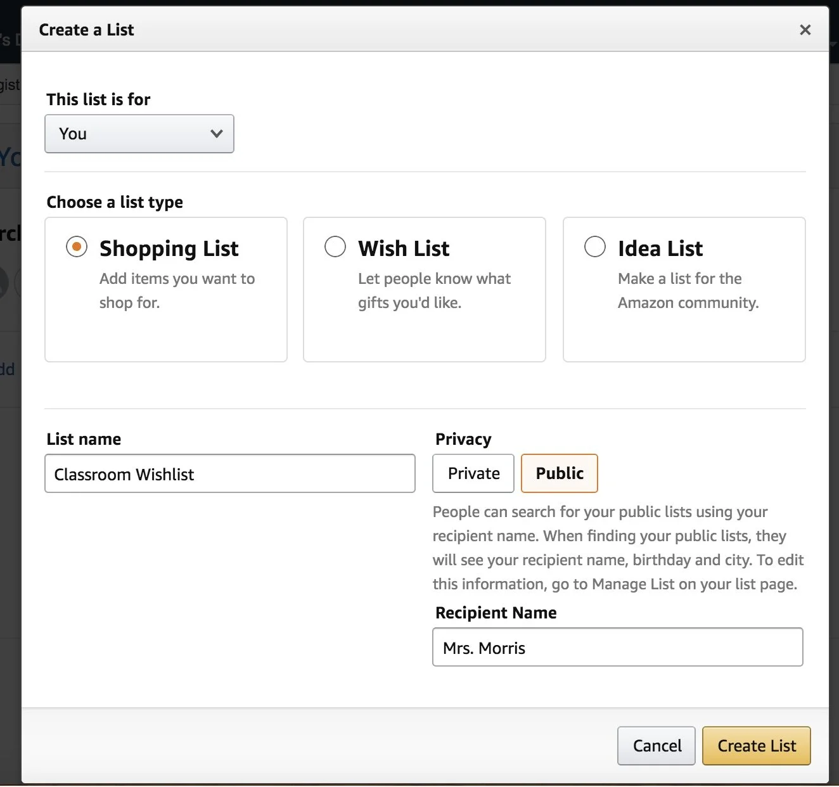839x787 pixels.
Task: Click the Recipient Name label
Action: tap(496, 613)
